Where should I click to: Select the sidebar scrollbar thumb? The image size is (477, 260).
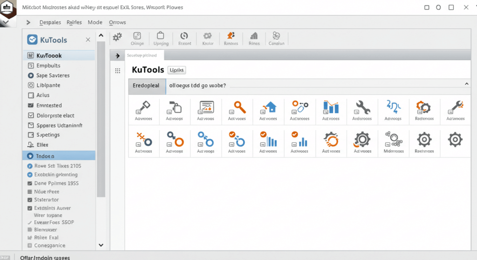click(101, 120)
